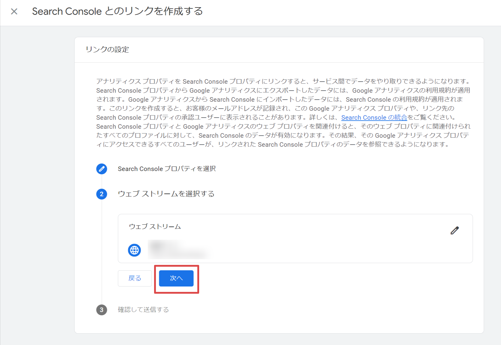Click the step 1 edit pencil circle icon

[x=102, y=169]
